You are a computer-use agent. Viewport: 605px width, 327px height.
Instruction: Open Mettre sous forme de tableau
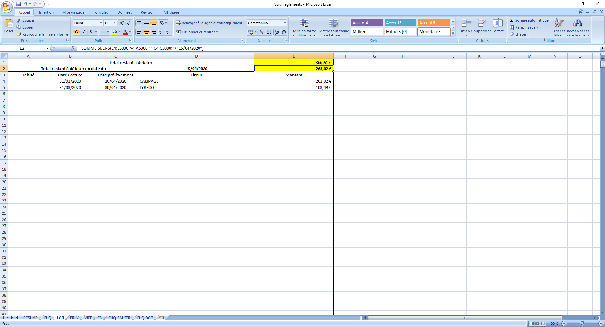[334, 28]
